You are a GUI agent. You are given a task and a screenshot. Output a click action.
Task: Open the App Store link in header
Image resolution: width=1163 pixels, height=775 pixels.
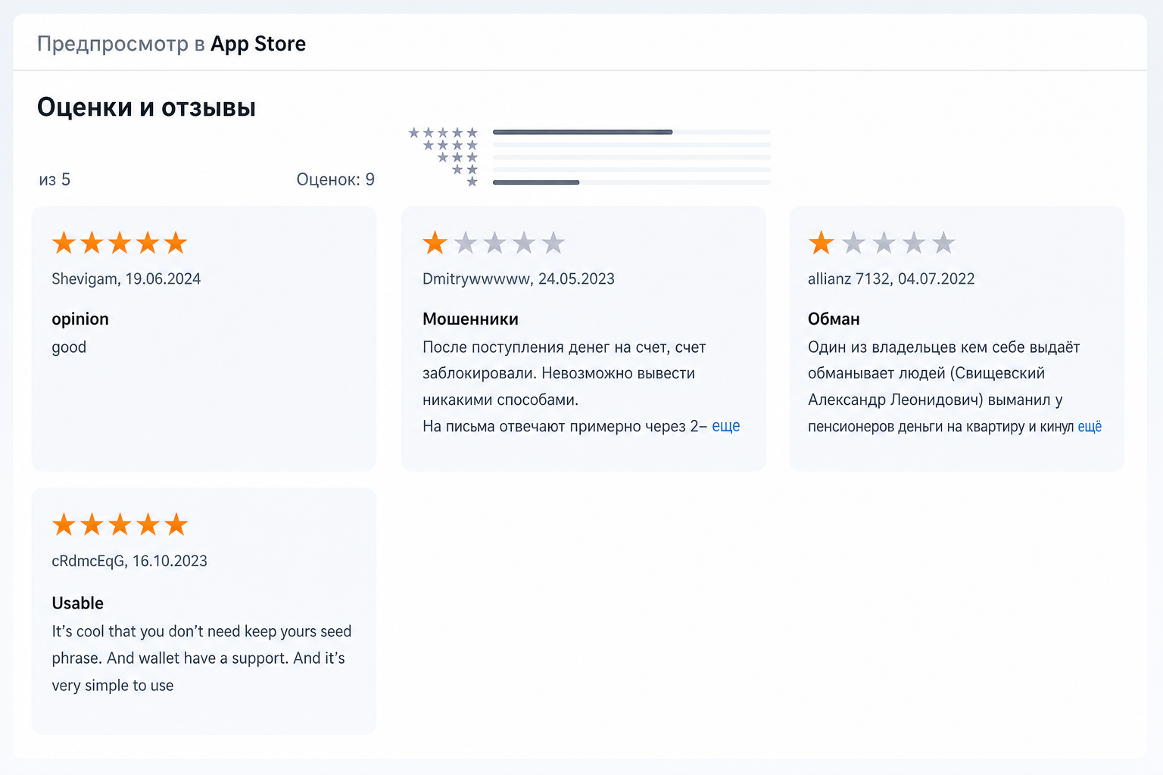click(x=258, y=44)
